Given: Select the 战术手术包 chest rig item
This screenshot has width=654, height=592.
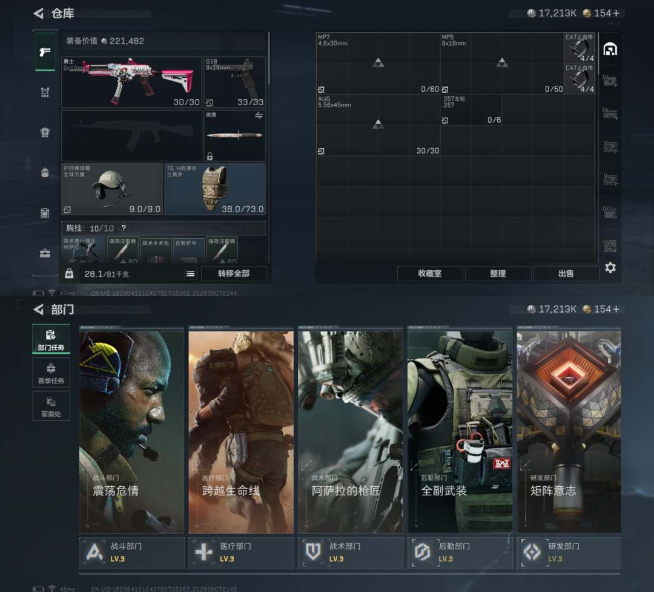Looking at the screenshot, I should point(156,250).
